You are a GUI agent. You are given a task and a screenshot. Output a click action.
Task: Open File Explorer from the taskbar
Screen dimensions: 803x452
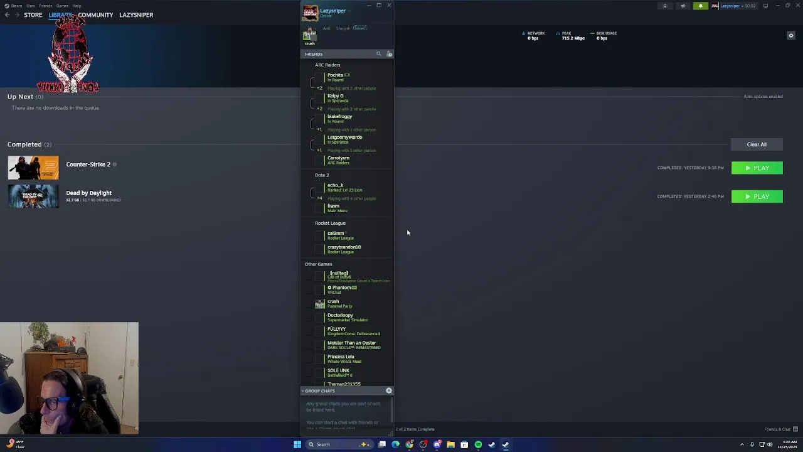click(450, 444)
